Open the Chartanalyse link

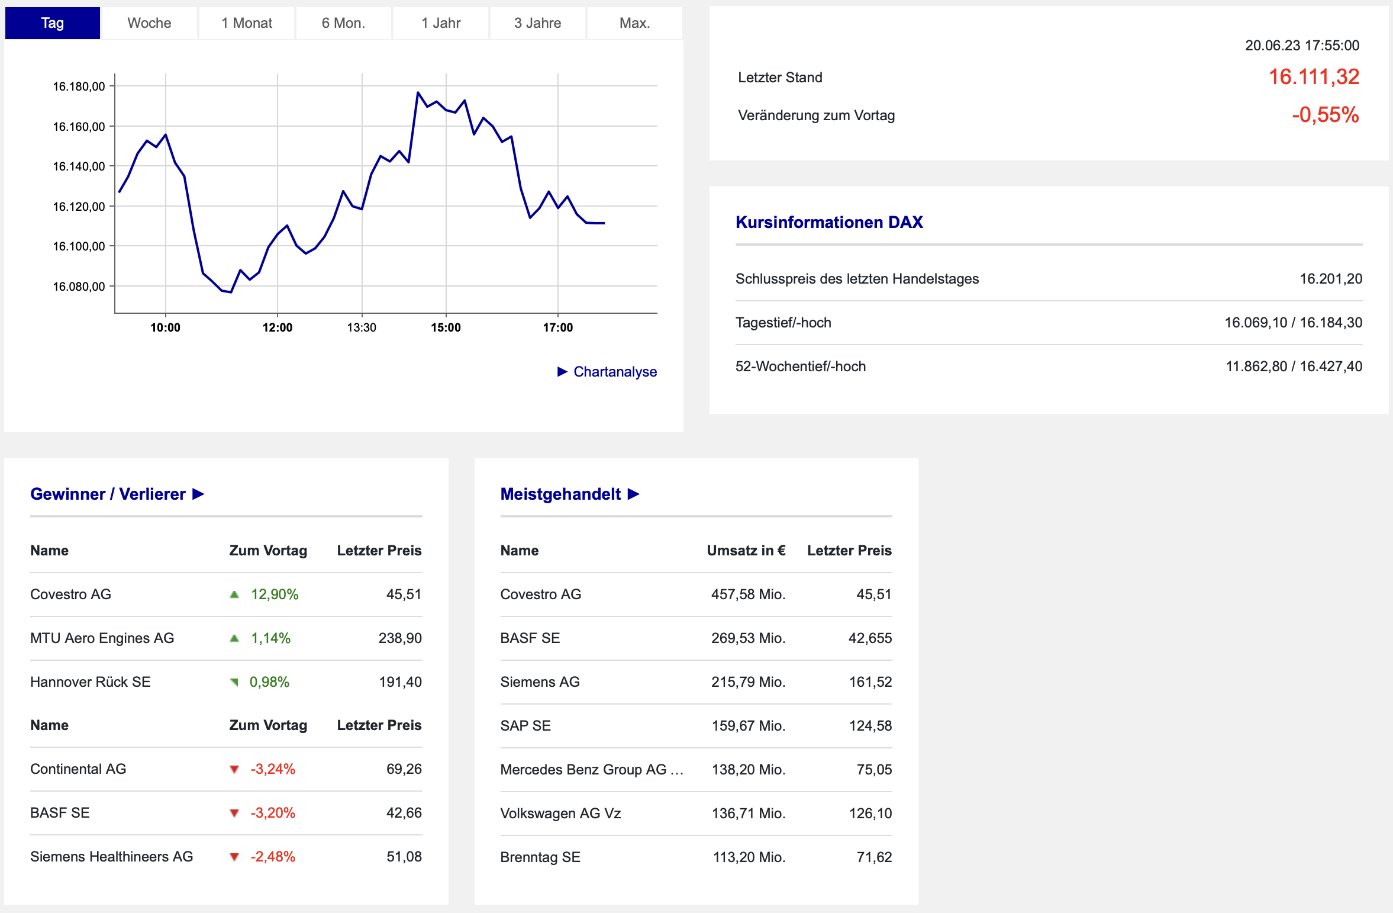[615, 372]
